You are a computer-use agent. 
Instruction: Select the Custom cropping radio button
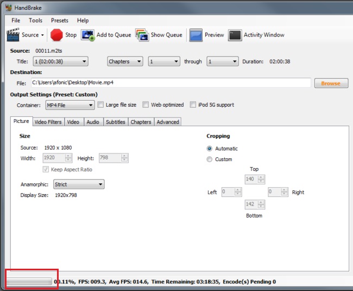(x=210, y=159)
